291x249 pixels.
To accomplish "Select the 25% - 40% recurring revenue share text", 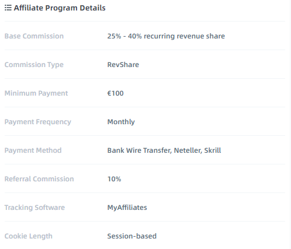I will (166, 36).
